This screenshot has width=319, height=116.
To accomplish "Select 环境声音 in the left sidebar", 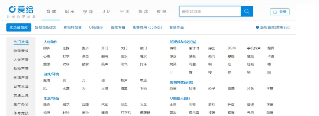I will (21, 78).
